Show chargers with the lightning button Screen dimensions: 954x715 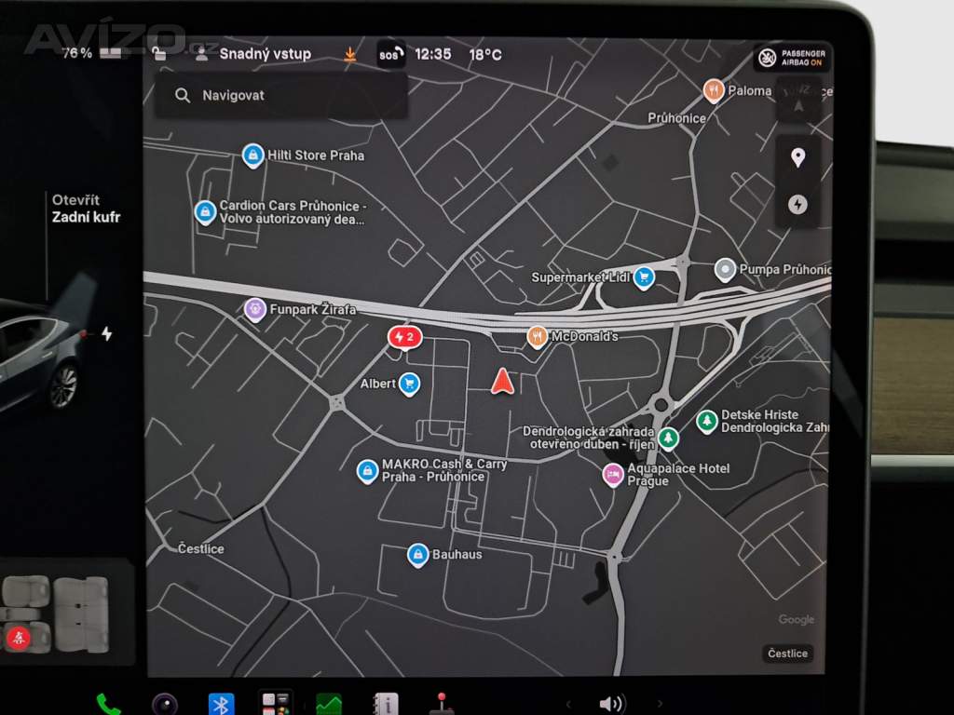[x=798, y=204]
